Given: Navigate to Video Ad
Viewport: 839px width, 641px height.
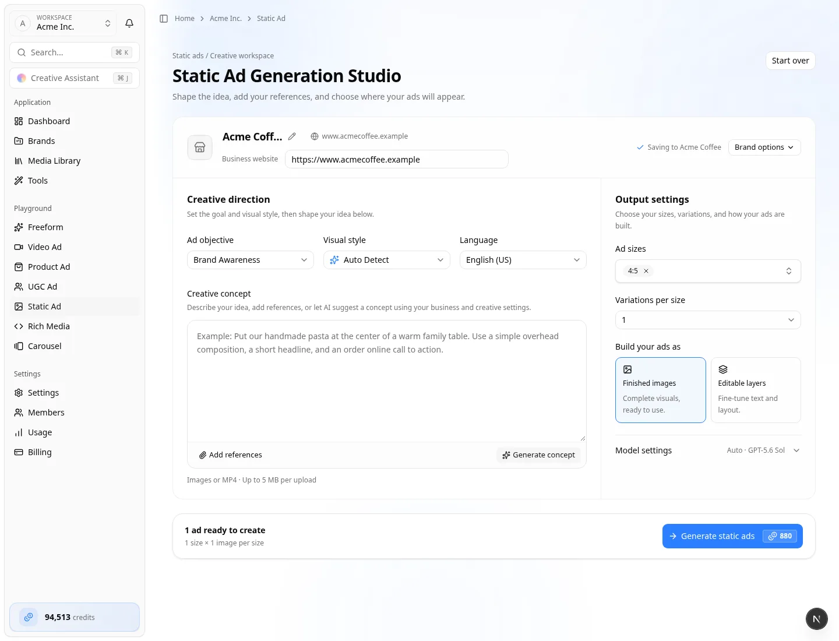Looking at the screenshot, I should (x=75, y=247).
